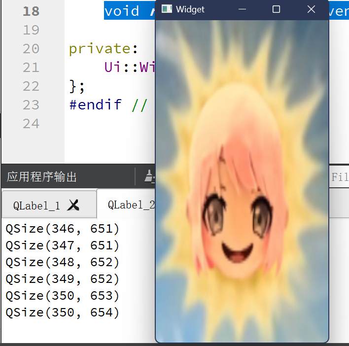Click the sun girl image in Widget
The height and width of the screenshot is (346, 349).
point(242,181)
